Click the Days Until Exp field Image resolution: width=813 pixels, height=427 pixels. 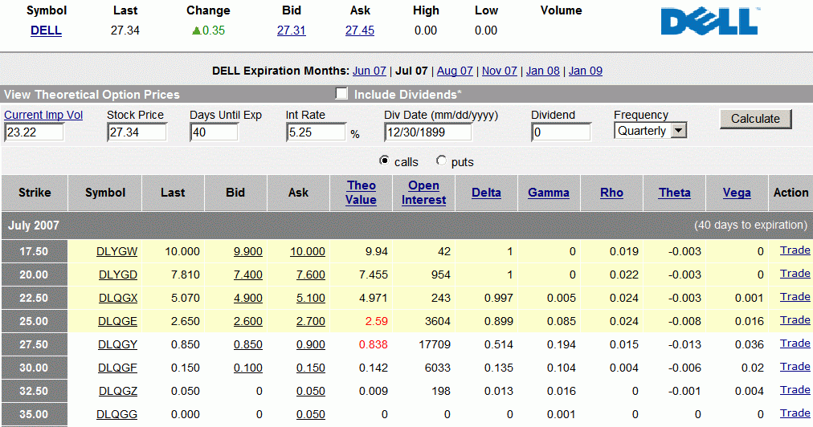[x=214, y=132]
